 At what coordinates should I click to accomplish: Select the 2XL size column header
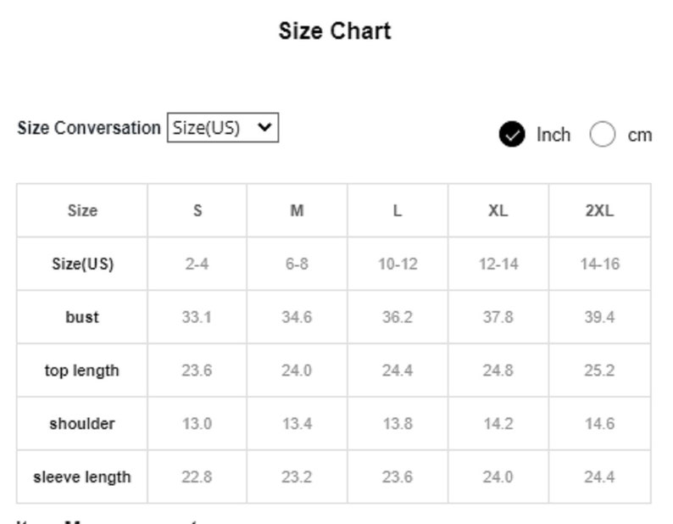[599, 210]
